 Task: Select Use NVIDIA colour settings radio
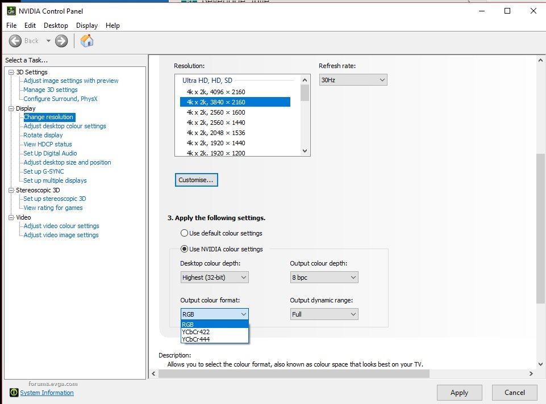point(184,249)
